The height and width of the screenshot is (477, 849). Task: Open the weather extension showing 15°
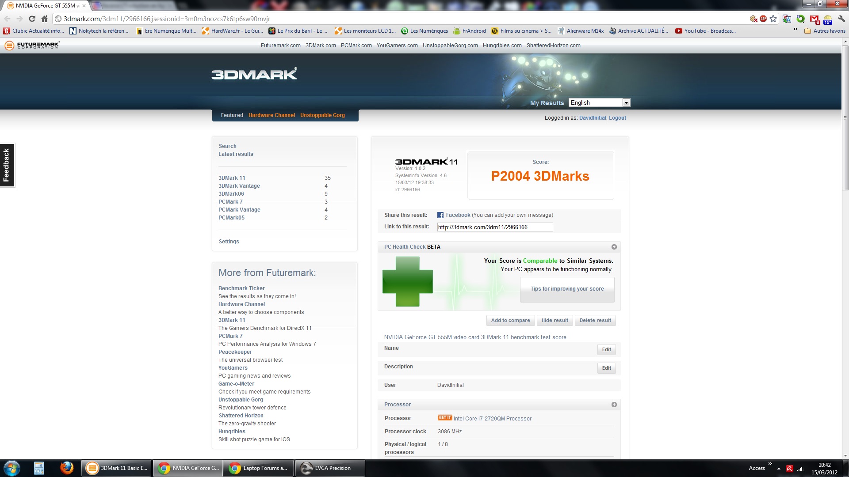(828, 19)
